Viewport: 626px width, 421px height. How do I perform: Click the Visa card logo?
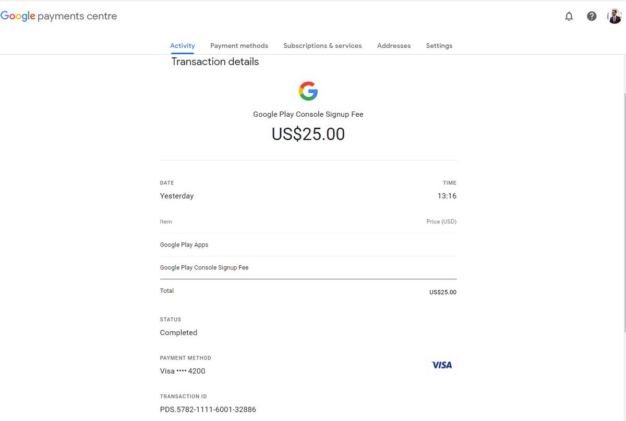coord(442,365)
